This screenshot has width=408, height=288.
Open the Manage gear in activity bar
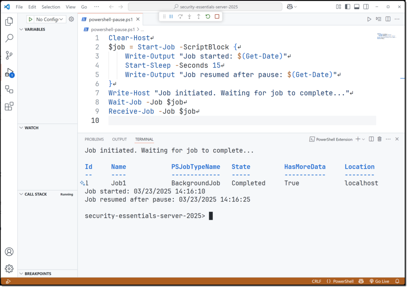coord(9,269)
